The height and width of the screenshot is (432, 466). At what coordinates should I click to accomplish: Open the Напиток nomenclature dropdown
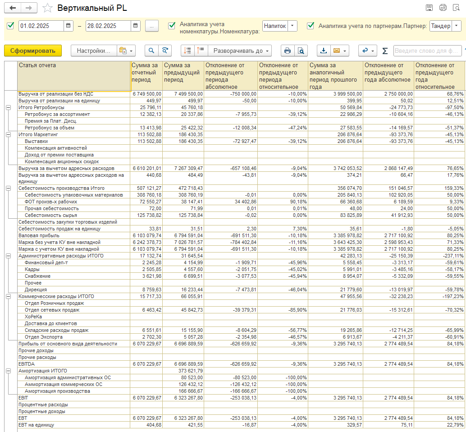293,26
